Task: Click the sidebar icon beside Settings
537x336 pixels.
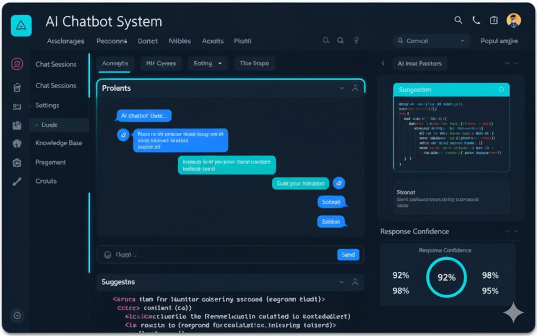Action: tap(17, 107)
